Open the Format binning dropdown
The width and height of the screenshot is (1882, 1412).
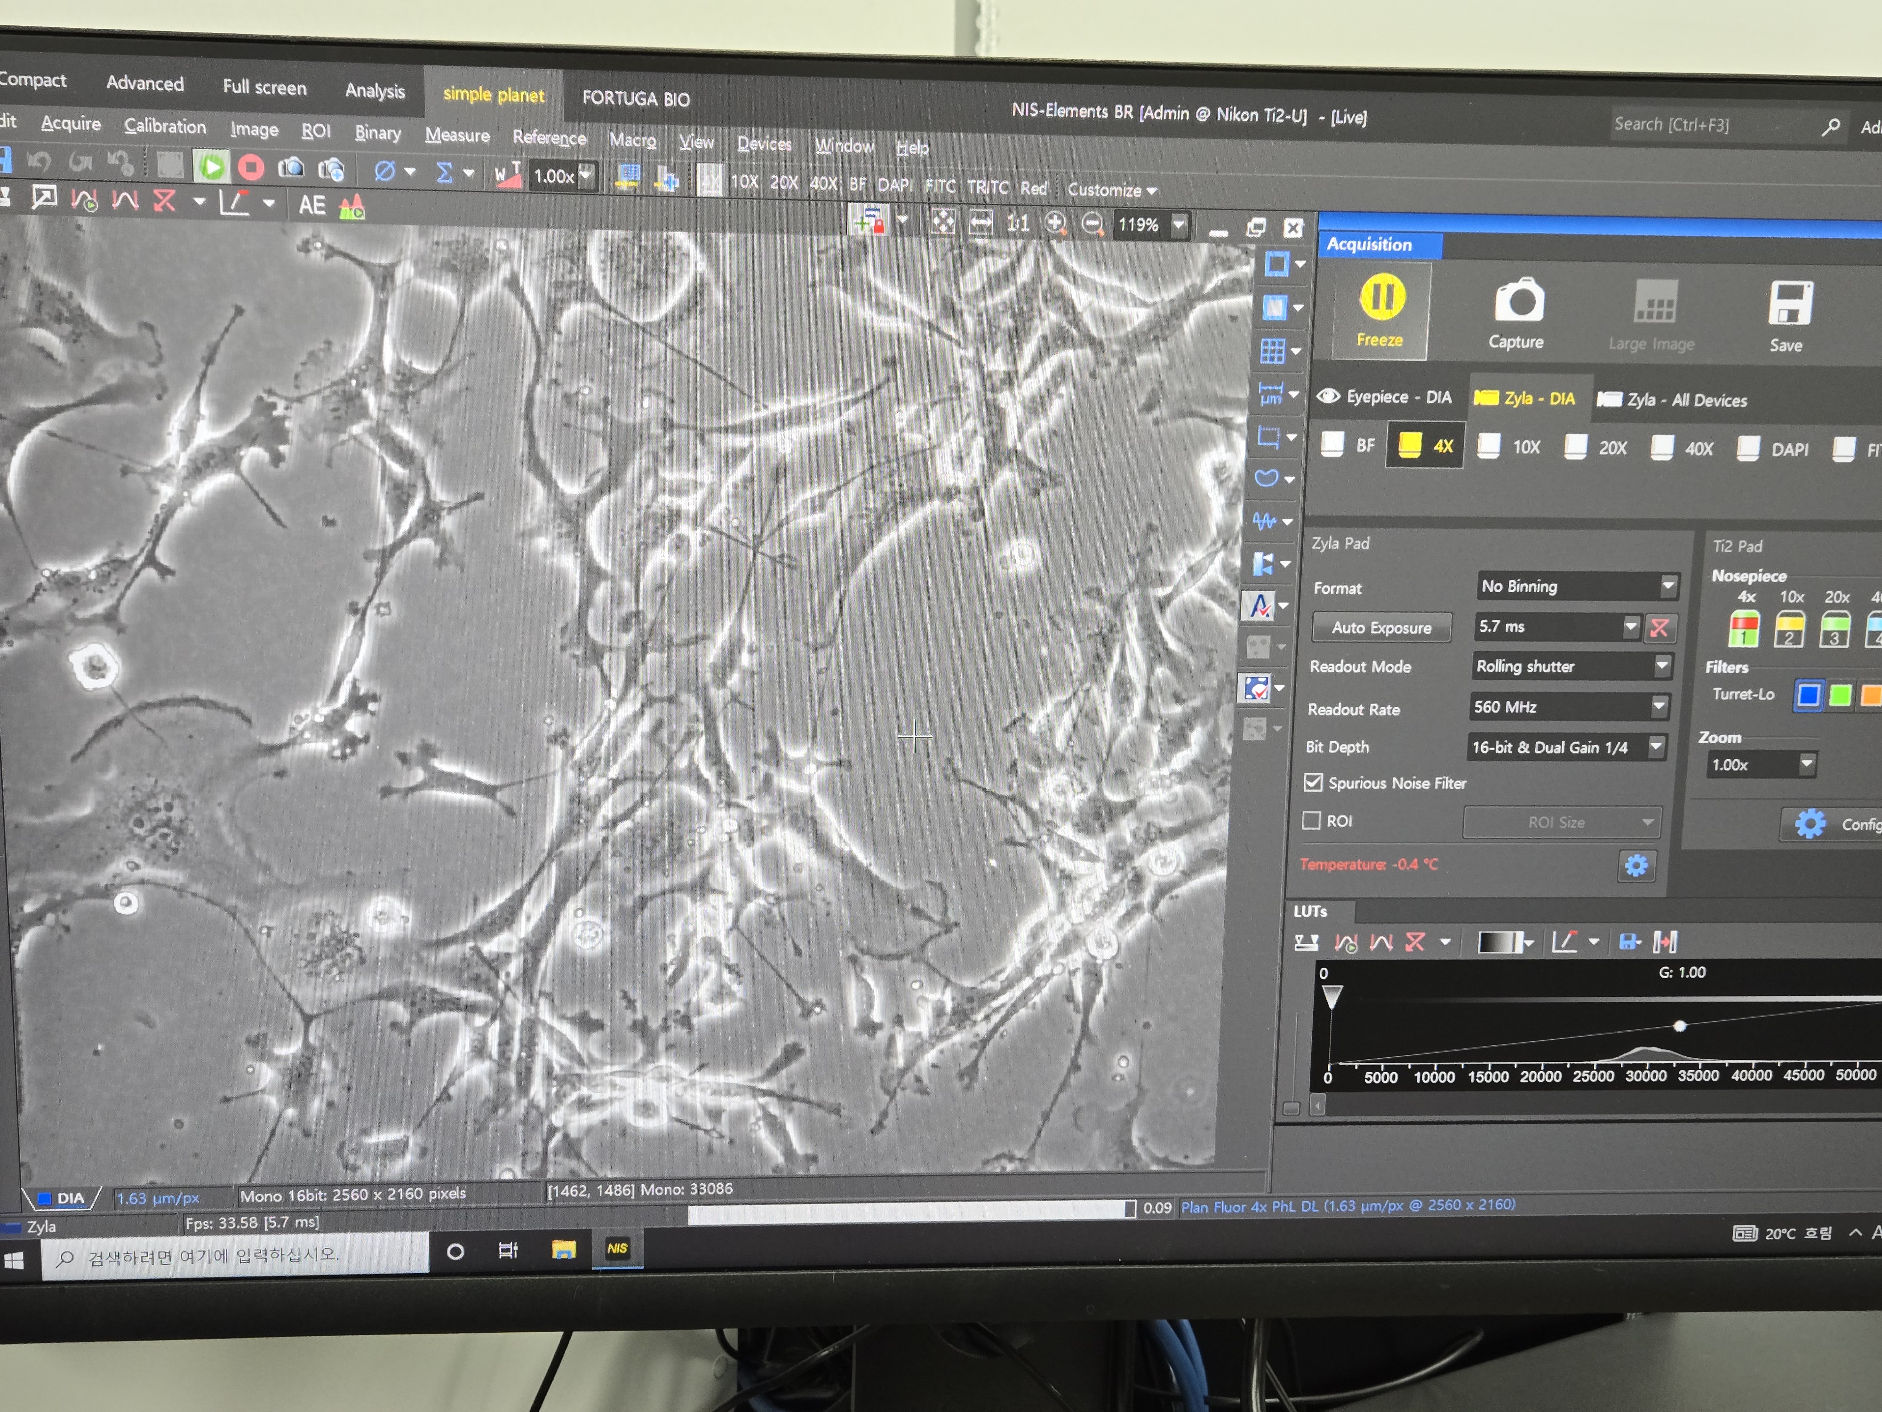[x=1667, y=586]
